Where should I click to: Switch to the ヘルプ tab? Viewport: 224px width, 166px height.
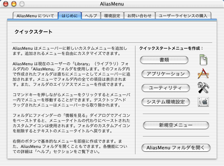(x=91, y=15)
